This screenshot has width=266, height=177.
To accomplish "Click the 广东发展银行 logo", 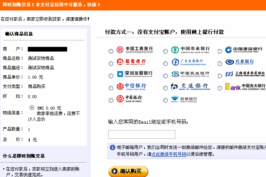I will pos(188,62).
